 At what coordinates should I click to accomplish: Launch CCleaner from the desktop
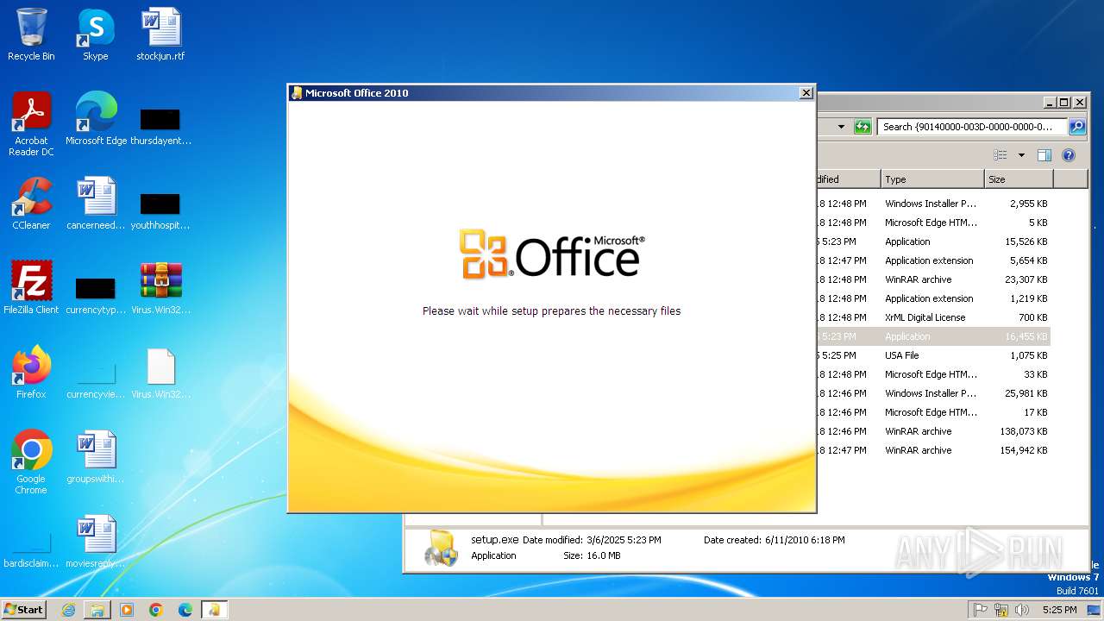(31, 204)
